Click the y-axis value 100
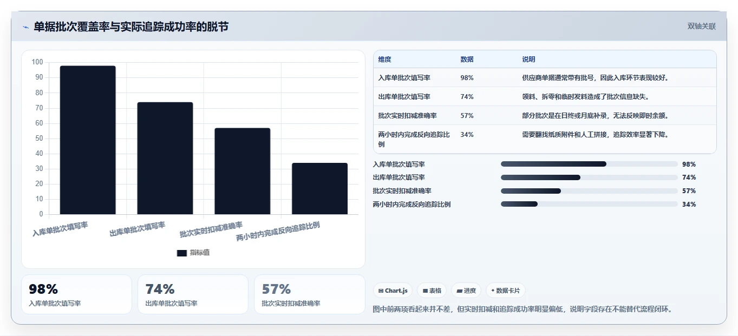This screenshot has width=738, height=336. pos(37,62)
